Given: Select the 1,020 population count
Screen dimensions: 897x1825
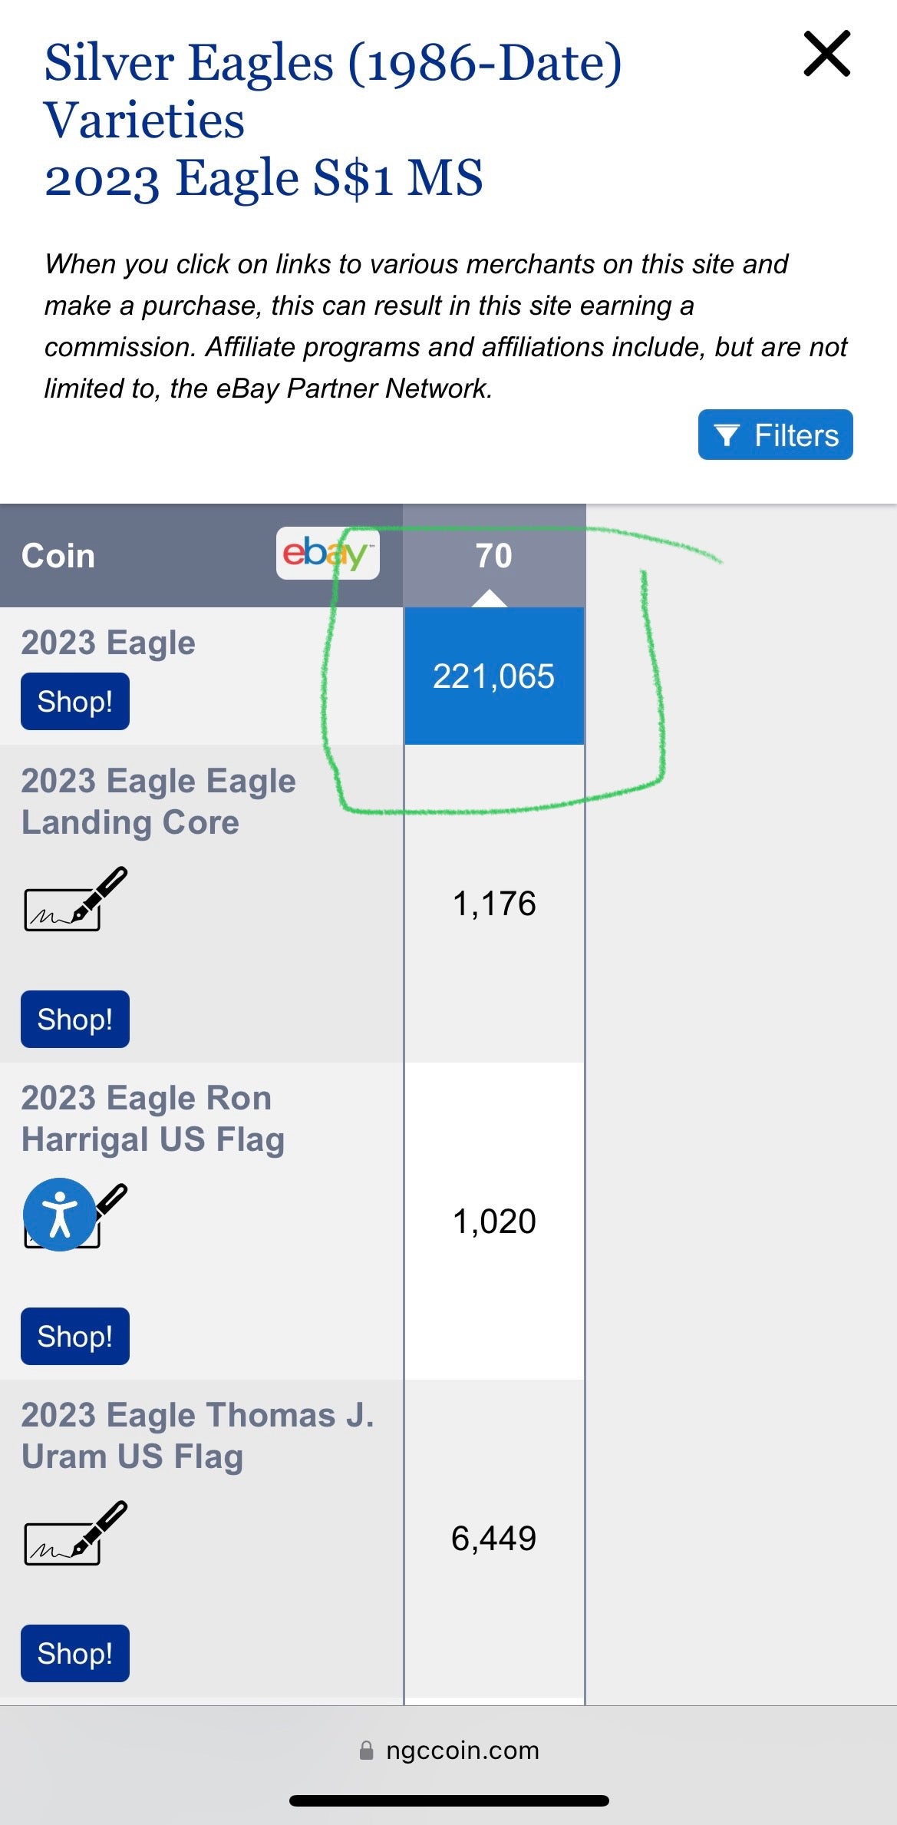Looking at the screenshot, I should 494,1222.
